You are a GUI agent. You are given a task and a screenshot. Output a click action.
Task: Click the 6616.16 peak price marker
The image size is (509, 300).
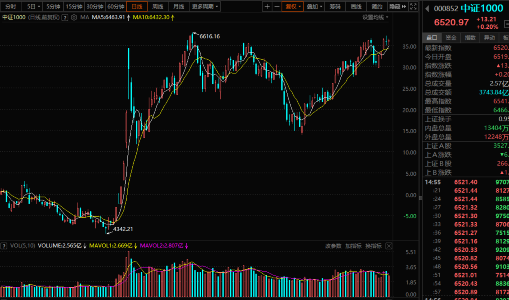(x=209, y=36)
